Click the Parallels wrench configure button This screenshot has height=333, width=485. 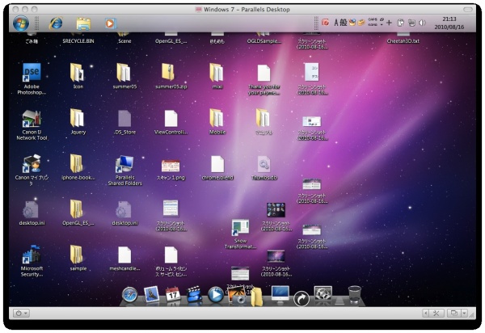click(436, 314)
